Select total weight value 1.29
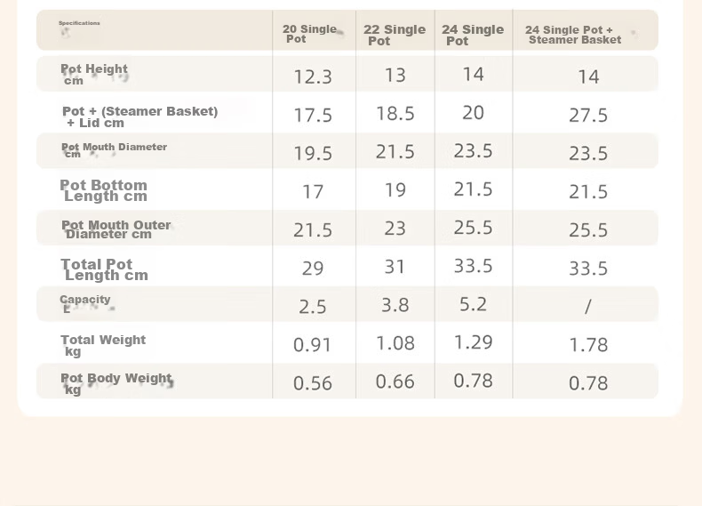The width and height of the screenshot is (702, 506). (474, 342)
